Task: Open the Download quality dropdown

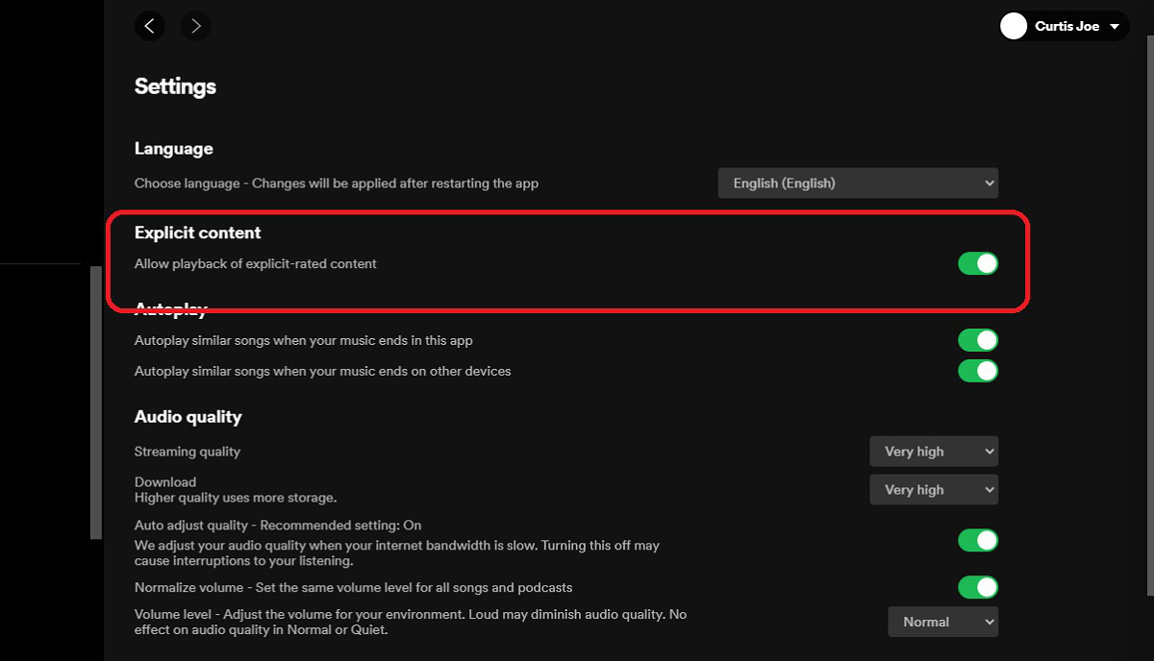Action: click(934, 490)
